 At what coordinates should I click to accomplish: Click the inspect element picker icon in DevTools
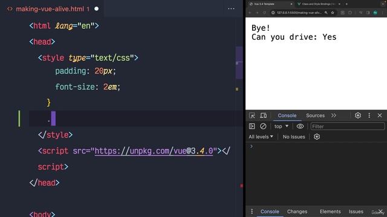[x=252, y=115]
